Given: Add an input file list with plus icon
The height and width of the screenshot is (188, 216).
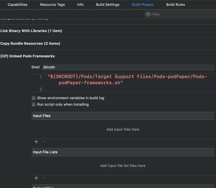Looking at the screenshot, I should [36, 178].
